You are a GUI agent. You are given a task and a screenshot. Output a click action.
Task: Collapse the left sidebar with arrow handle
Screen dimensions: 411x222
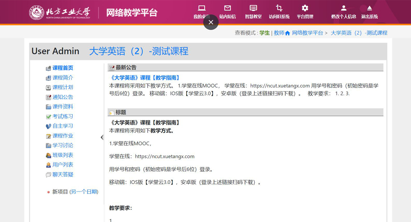point(102,138)
